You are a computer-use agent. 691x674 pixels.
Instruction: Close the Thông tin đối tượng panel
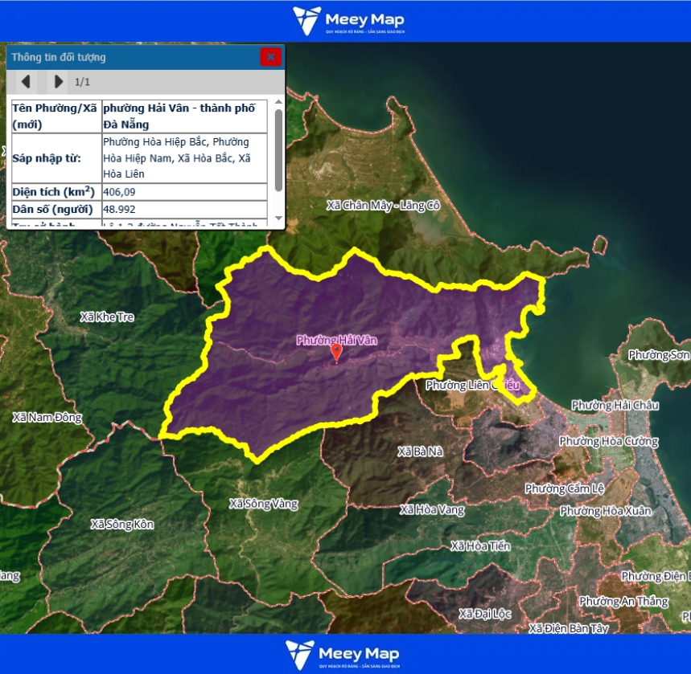pyautogui.click(x=271, y=57)
